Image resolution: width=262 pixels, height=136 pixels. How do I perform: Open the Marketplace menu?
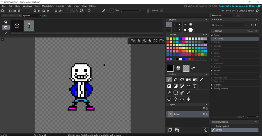click(48, 6)
